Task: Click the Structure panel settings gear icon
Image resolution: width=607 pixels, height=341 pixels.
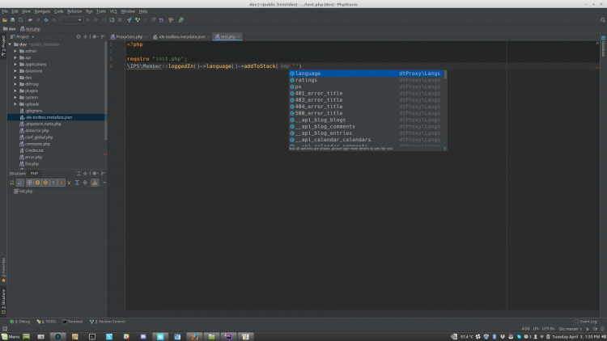Action: pos(96,174)
